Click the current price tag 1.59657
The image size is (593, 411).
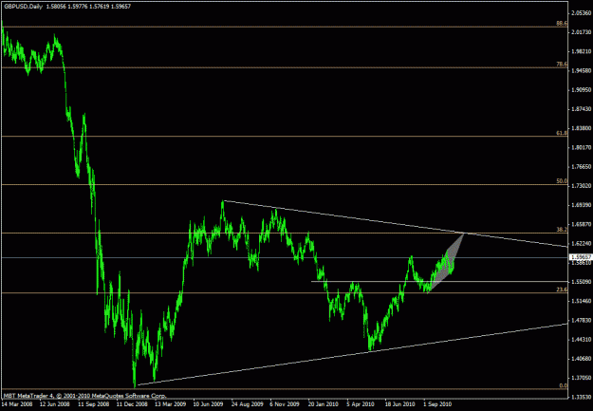point(581,257)
